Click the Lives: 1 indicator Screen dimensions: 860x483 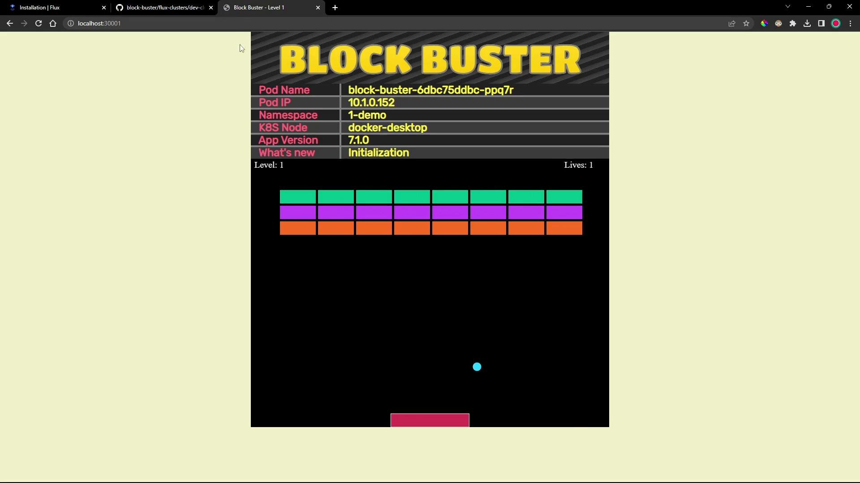point(578,165)
